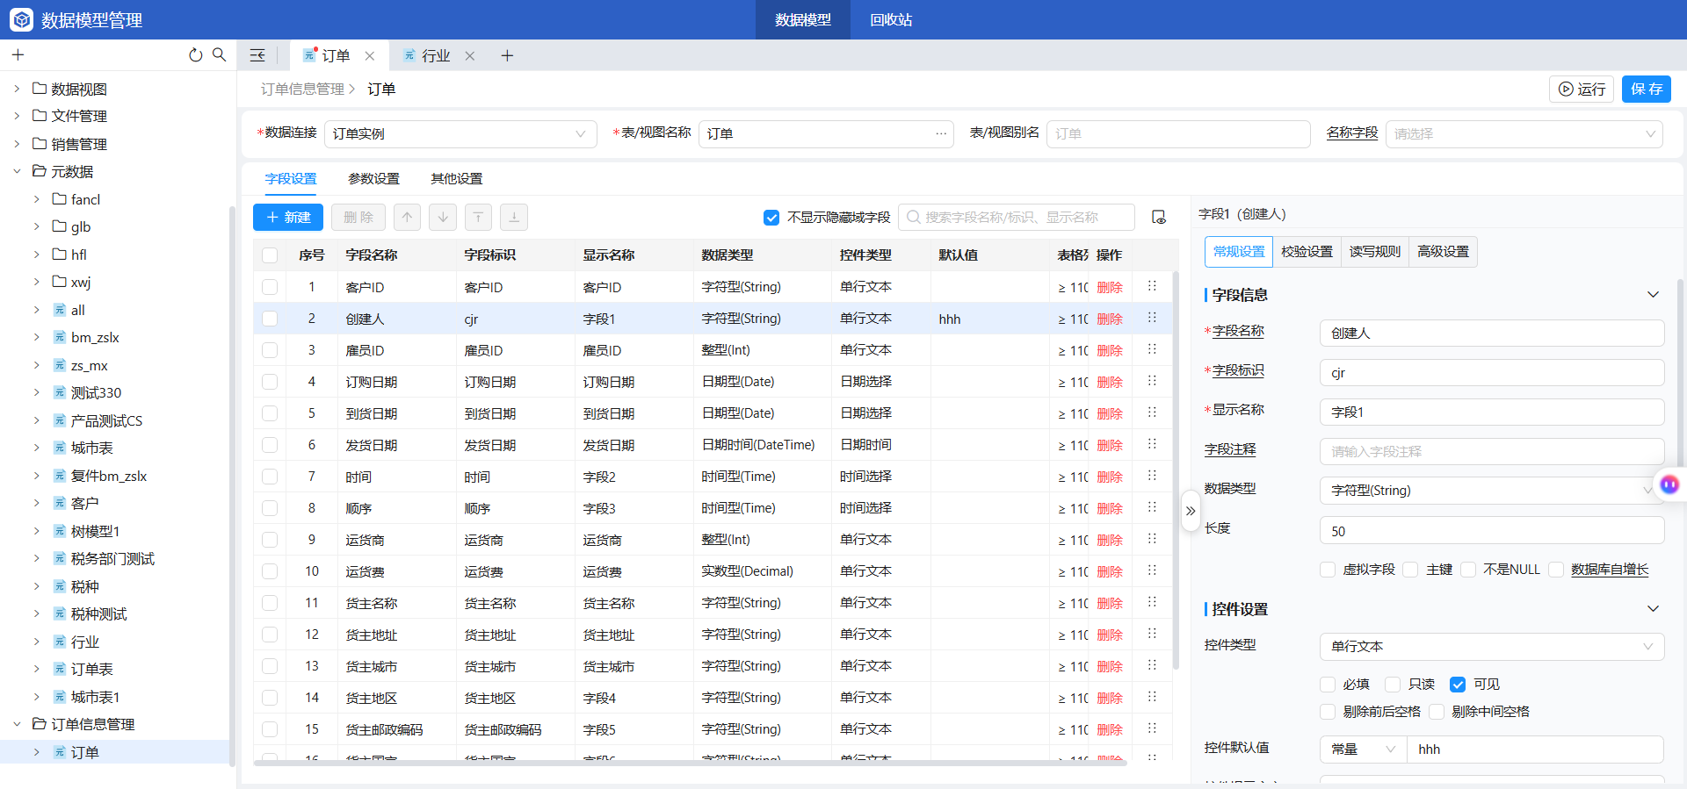The height and width of the screenshot is (789, 1687).
Task: Click the 数据库自增长 label link
Action: pyautogui.click(x=1610, y=570)
